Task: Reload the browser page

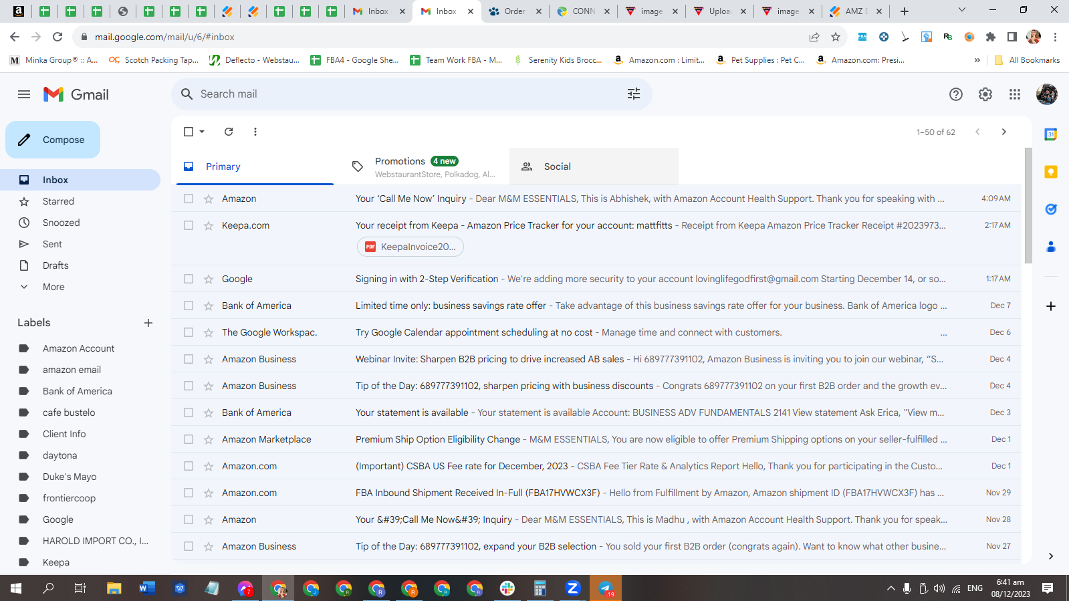Action: [x=57, y=37]
